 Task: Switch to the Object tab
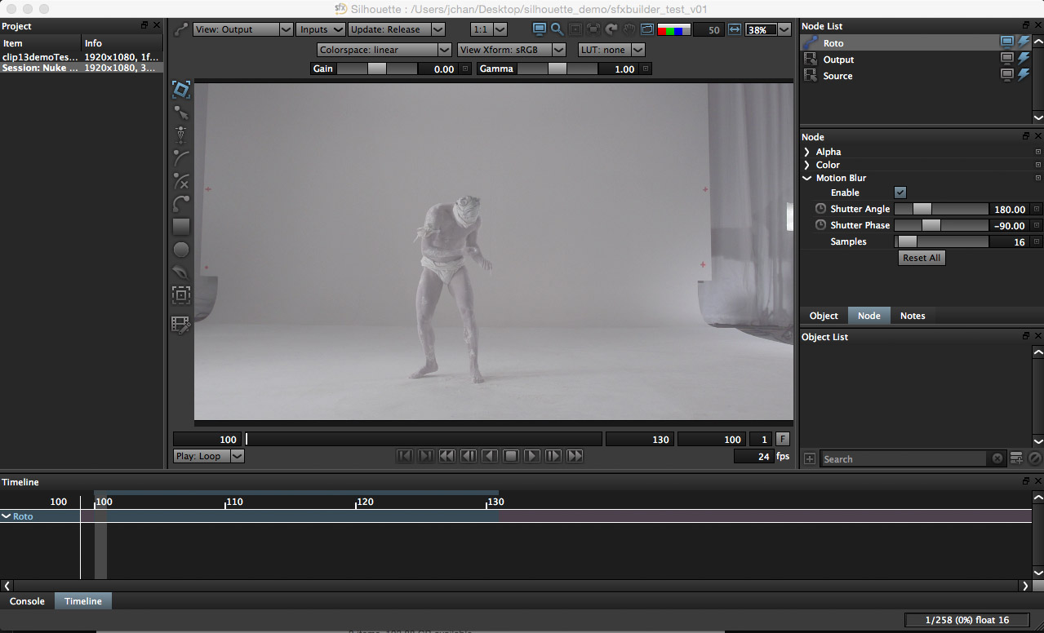(824, 316)
